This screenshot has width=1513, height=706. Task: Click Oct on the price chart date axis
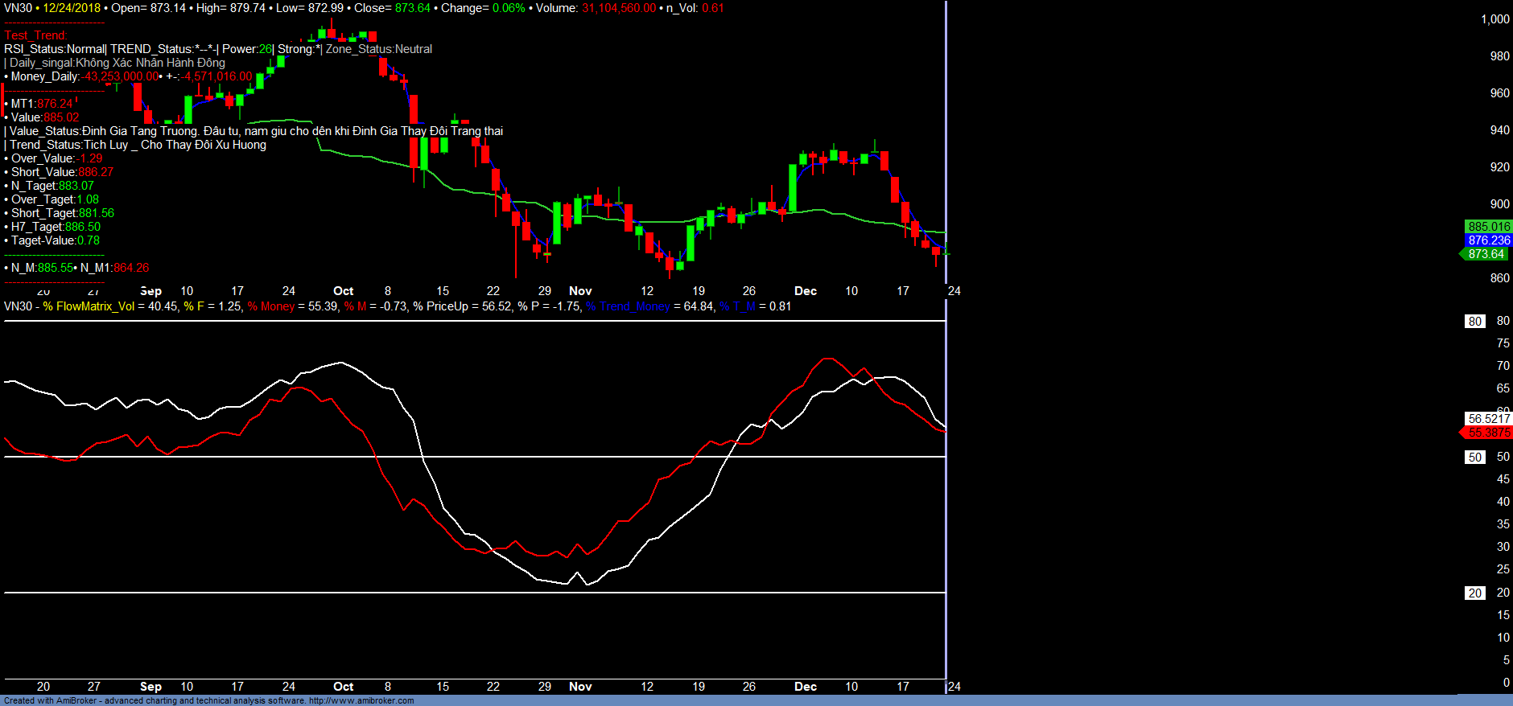[343, 291]
